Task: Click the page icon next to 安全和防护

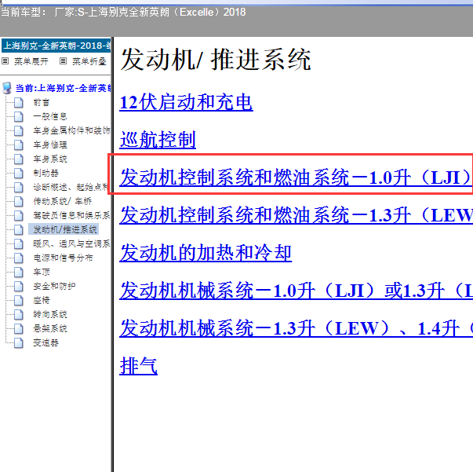Action: tap(19, 287)
